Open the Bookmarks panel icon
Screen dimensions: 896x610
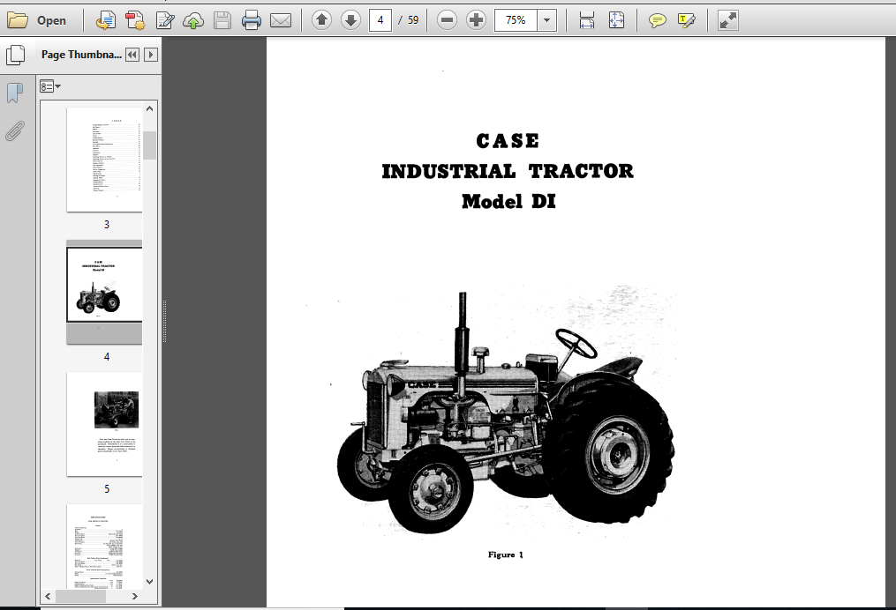coord(15,93)
